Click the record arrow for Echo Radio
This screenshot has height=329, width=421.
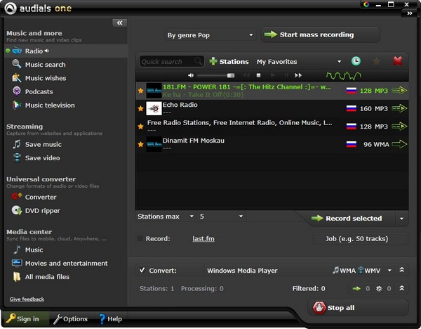[x=399, y=108]
